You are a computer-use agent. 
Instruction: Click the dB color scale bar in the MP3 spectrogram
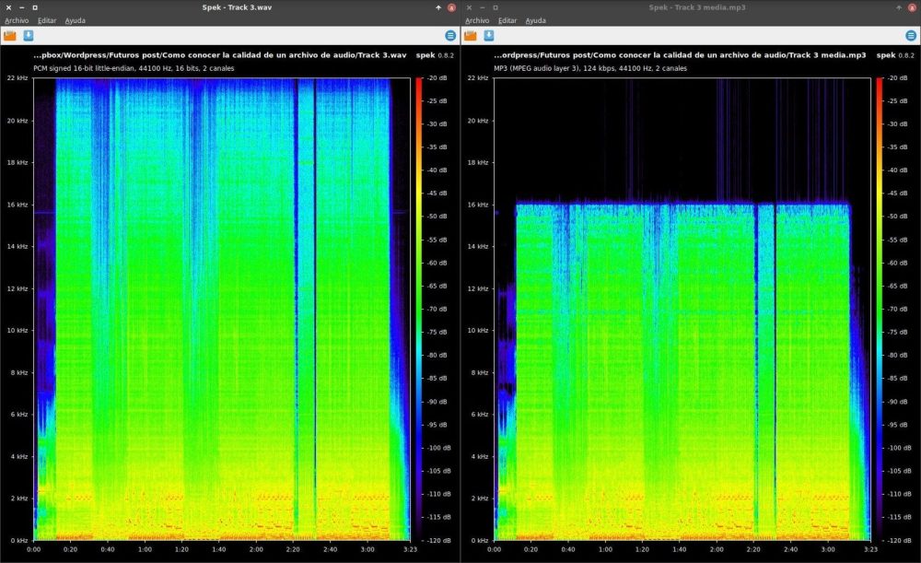click(x=880, y=309)
